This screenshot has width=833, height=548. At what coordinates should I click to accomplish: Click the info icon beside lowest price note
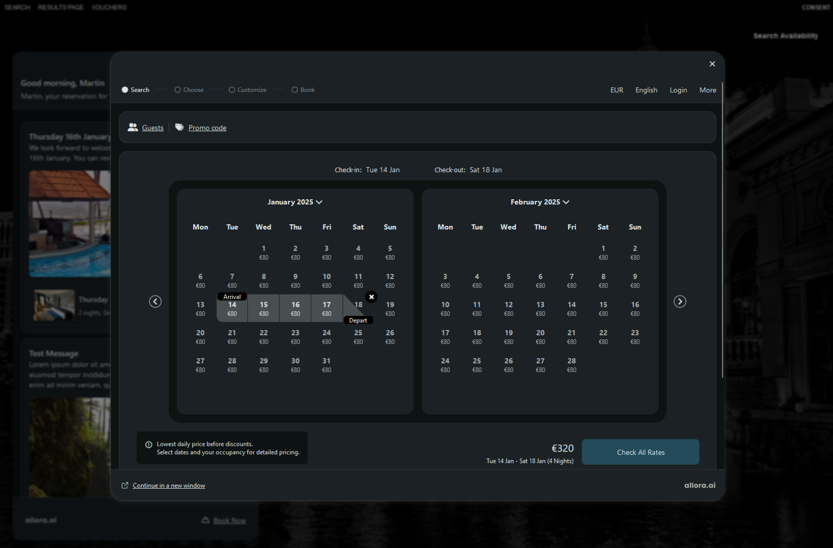[x=149, y=444]
